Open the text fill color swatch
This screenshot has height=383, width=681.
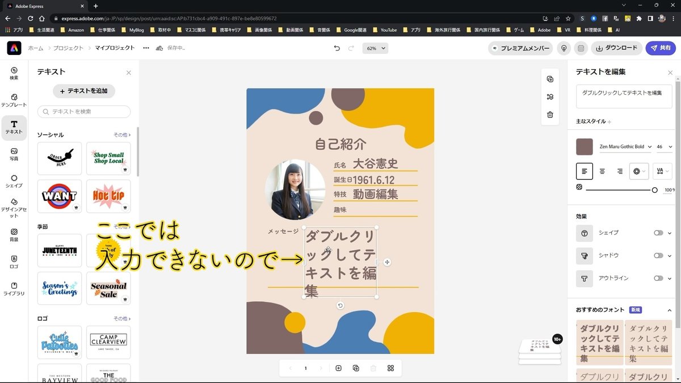coord(585,147)
